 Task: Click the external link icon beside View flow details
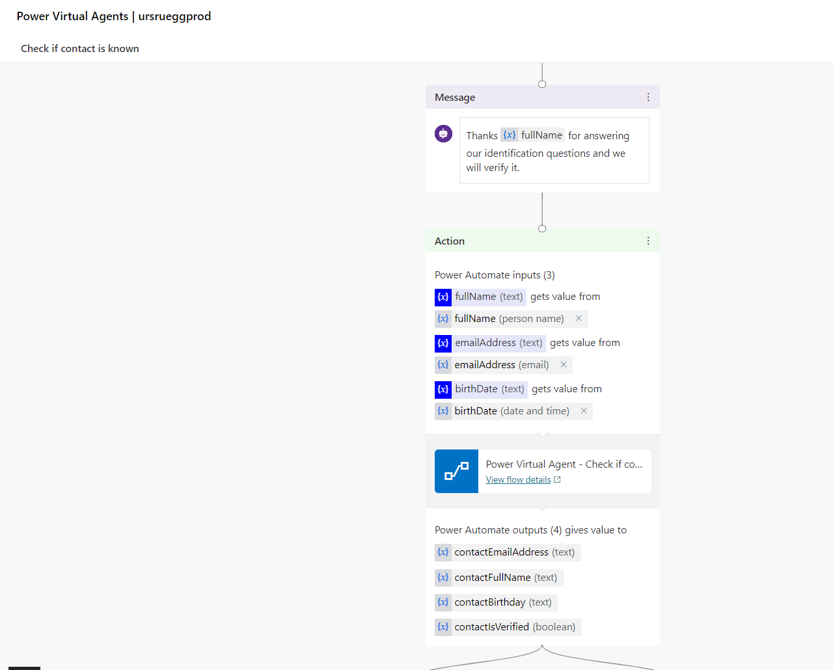point(557,479)
